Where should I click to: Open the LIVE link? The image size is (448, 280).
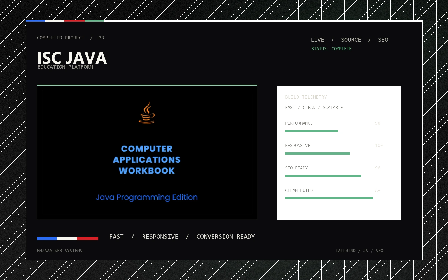coord(317,40)
